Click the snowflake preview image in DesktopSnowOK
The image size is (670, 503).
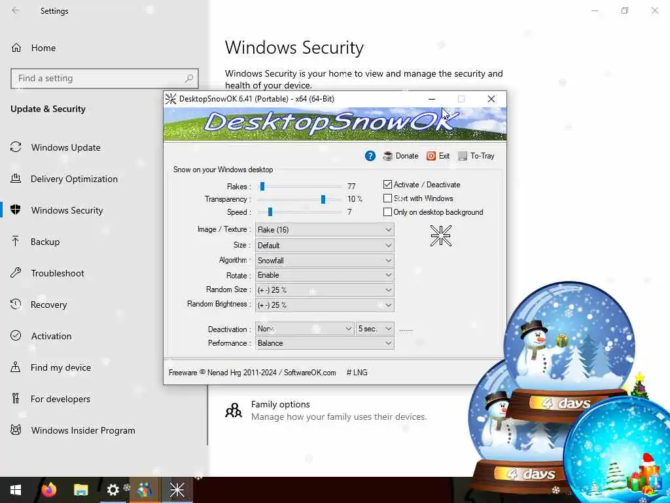click(441, 236)
